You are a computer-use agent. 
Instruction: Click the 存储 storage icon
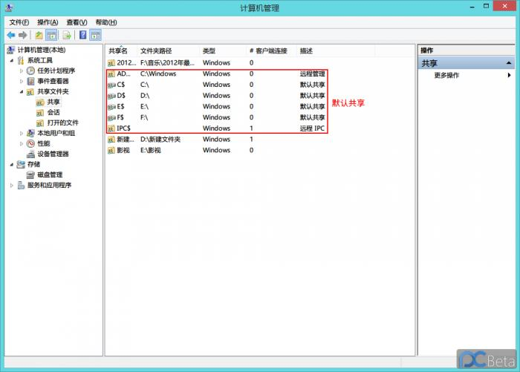point(21,164)
